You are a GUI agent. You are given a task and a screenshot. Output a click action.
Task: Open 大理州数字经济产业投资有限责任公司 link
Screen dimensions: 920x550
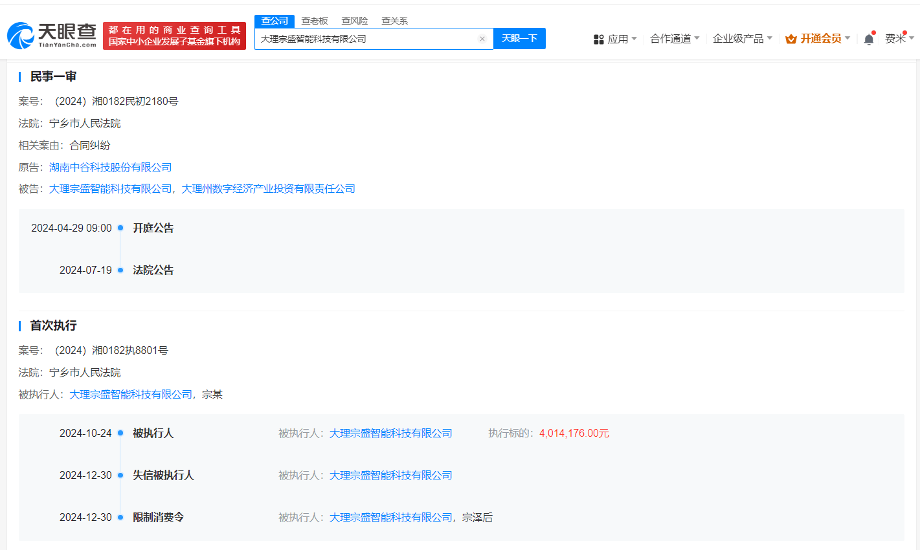coord(268,188)
